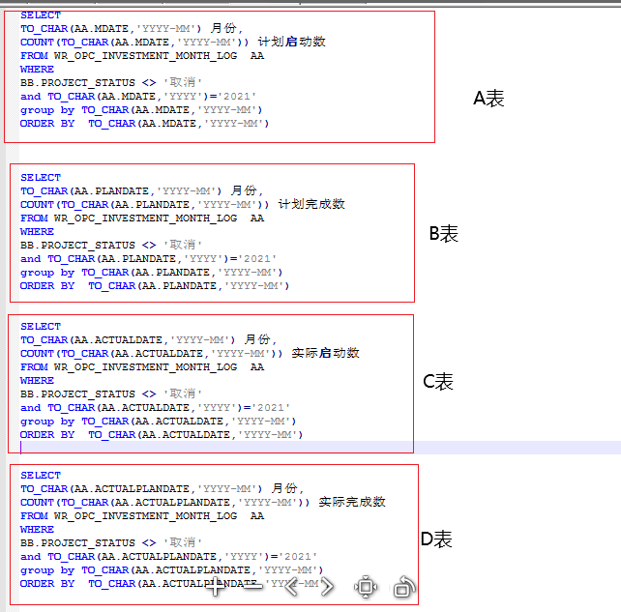Click "group by TO_CHAR(AA.PLANDATE,'YYYY-MM')" line
Image resolution: width=621 pixels, height=612 pixels.
click(x=152, y=273)
